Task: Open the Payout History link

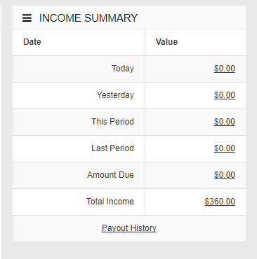Action: tap(129, 228)
